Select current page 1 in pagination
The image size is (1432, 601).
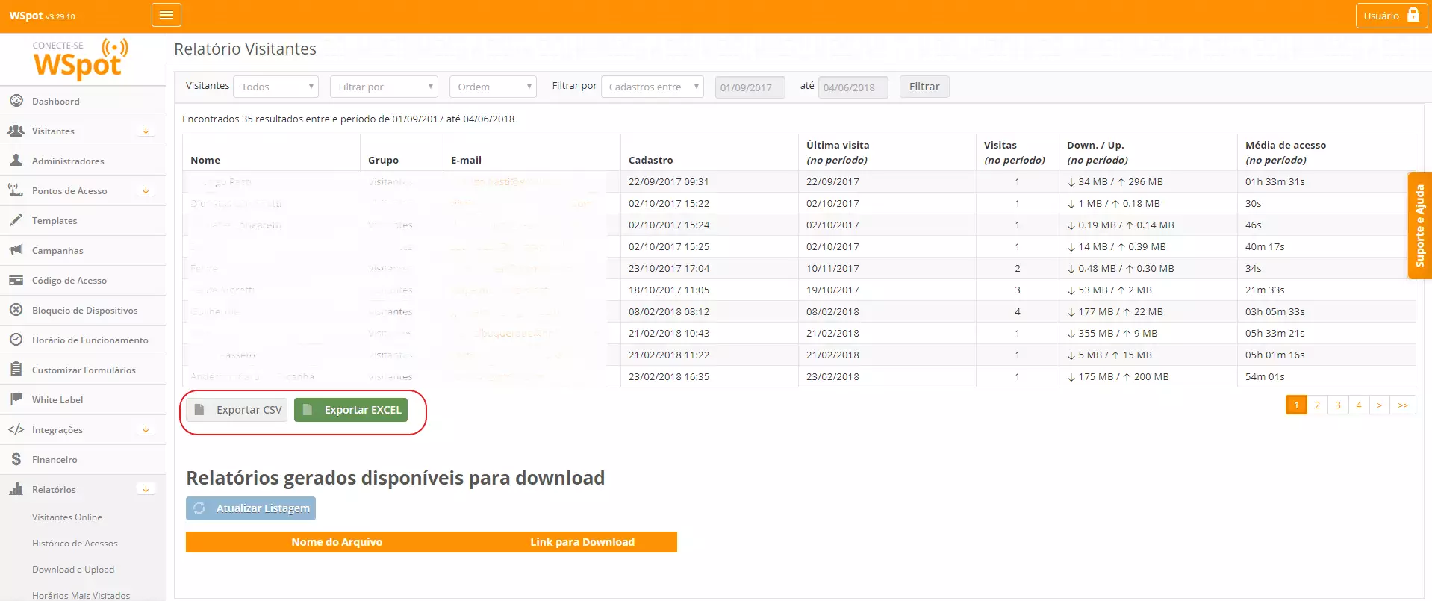pos(1296,405)
